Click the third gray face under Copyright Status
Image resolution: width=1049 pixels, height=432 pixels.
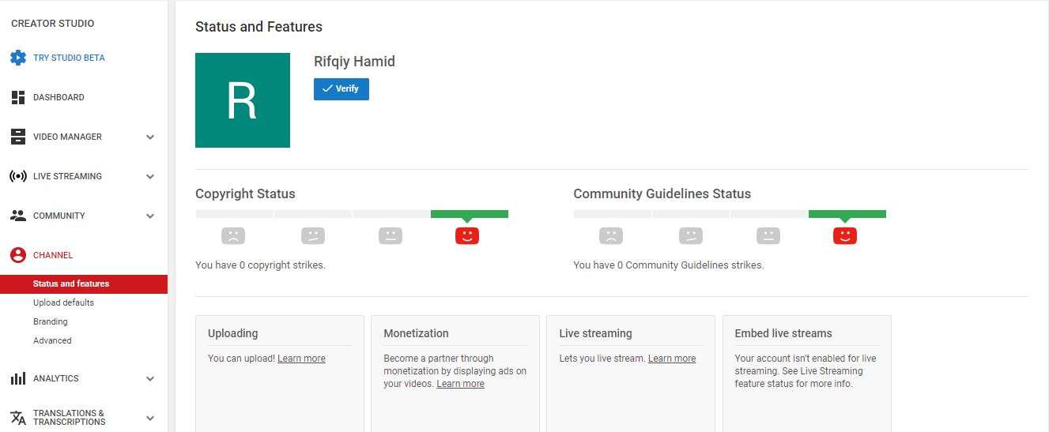click(391, 235)
